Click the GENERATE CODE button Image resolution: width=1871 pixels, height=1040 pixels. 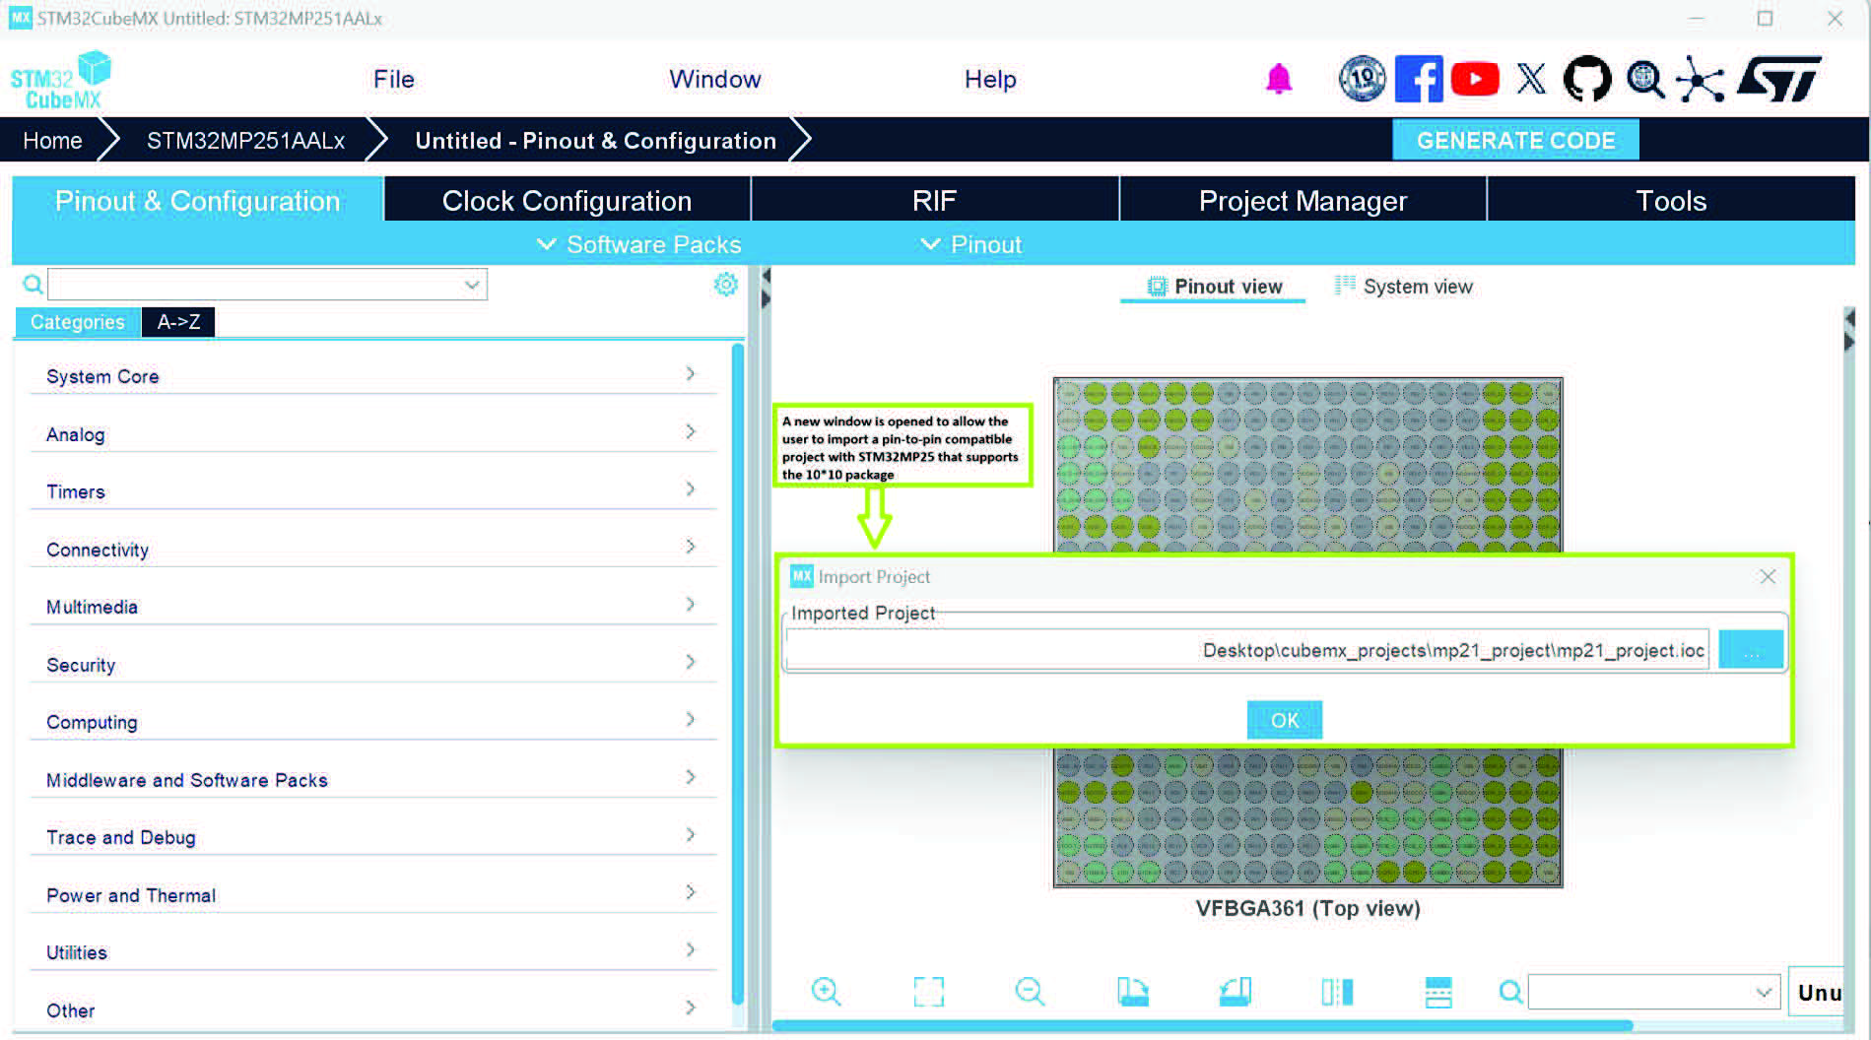[x=1515, y=140]
